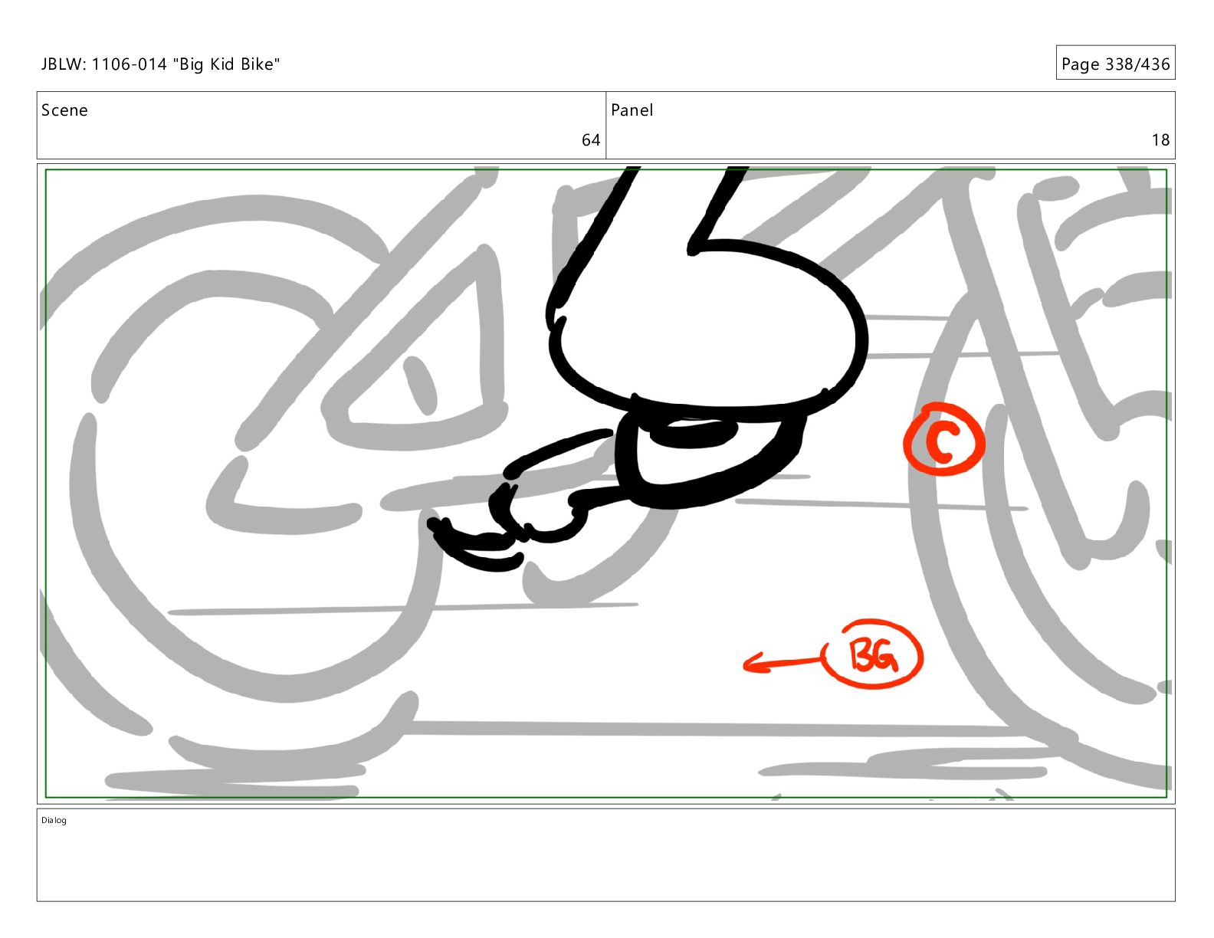Viewport: 1214px width, 938px height.
Task: Click the Dialog label
Action: click(x=54, y=821)
